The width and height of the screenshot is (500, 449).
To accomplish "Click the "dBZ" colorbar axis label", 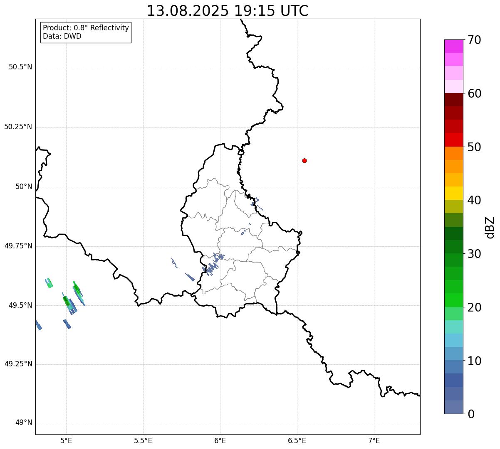I will 490,227.
